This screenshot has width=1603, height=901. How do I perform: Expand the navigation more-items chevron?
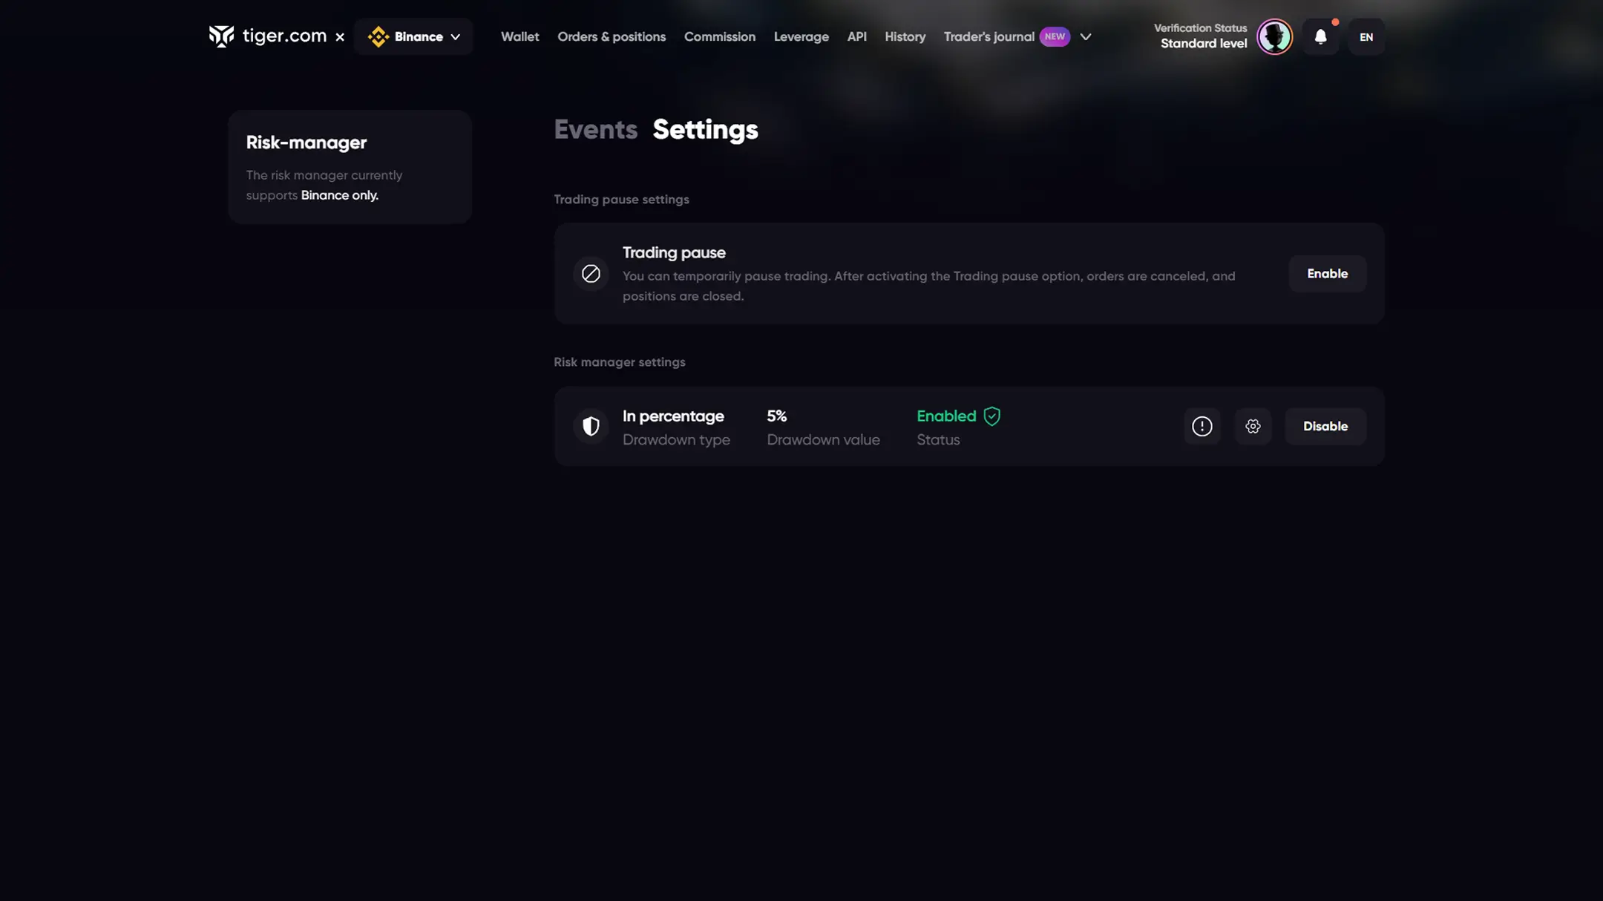coord(1086,36)
